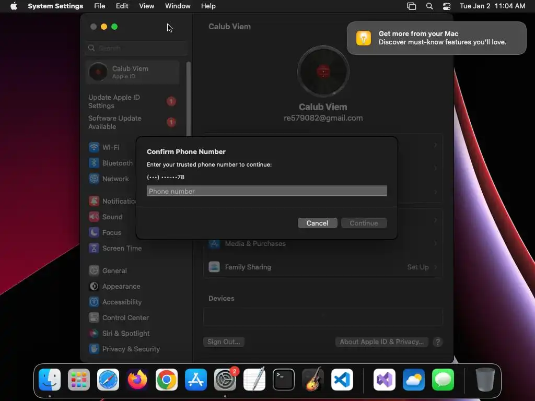Open the File menu
This screenshot has height=401, width=535.
click(x=100, y=6)
